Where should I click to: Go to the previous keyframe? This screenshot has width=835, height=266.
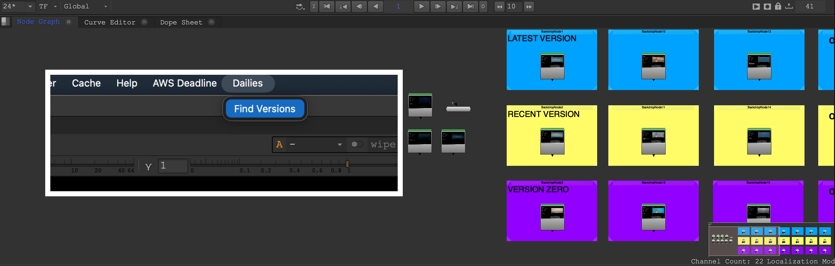pyautogui.click(x=343, y=7)
